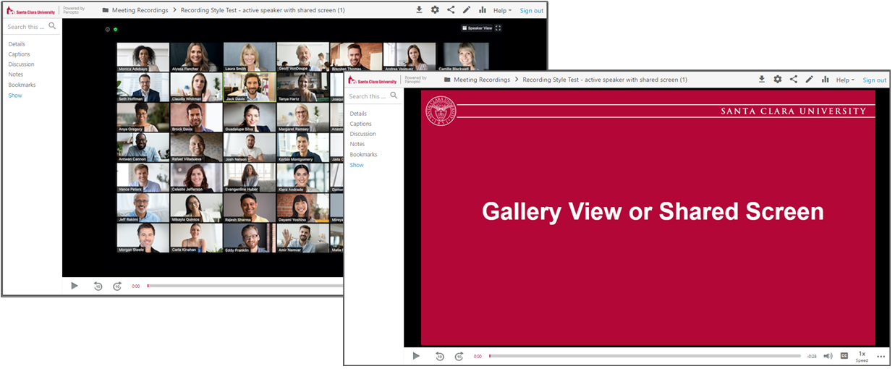Click Sign out link in the front window
This screenshot has height=369, width=895.
(874, 80)
